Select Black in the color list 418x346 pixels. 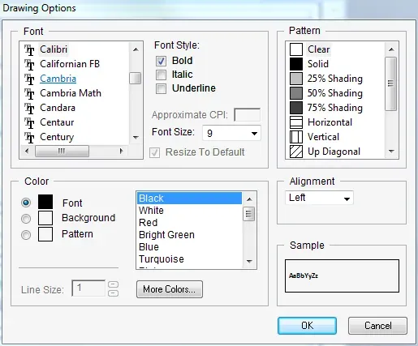[x=189, y=199]
